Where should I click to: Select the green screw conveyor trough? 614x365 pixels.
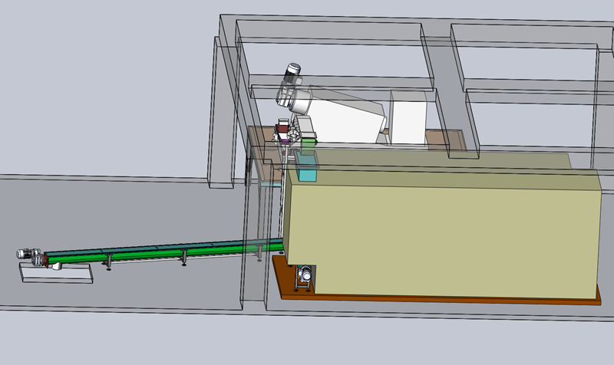(153, 254)
